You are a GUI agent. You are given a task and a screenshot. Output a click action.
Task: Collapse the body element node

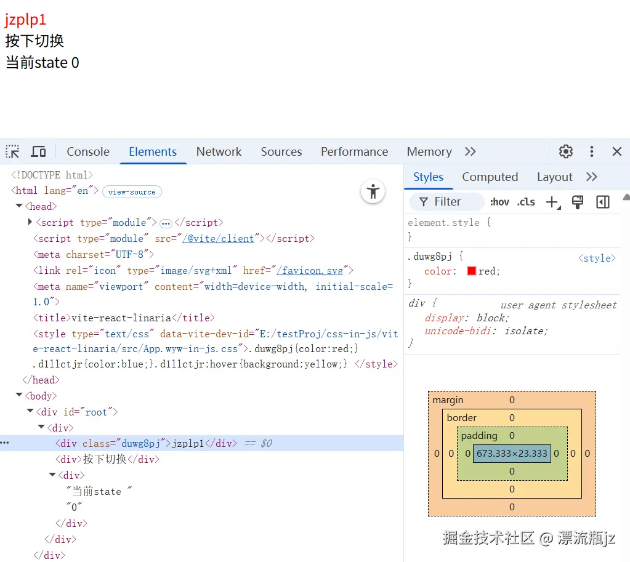(19, 395)
